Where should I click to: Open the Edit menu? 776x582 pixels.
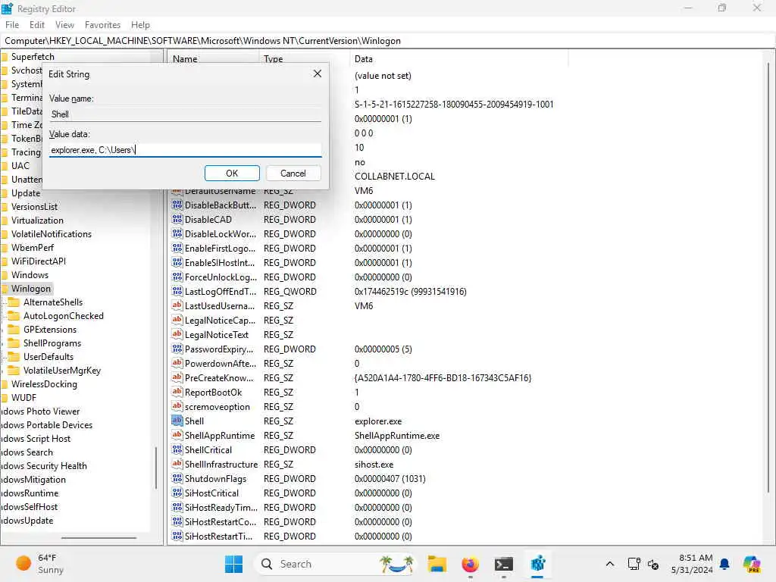click(x=36, y=25)
